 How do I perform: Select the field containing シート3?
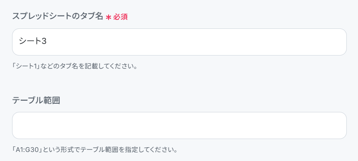tap(179, 42)
